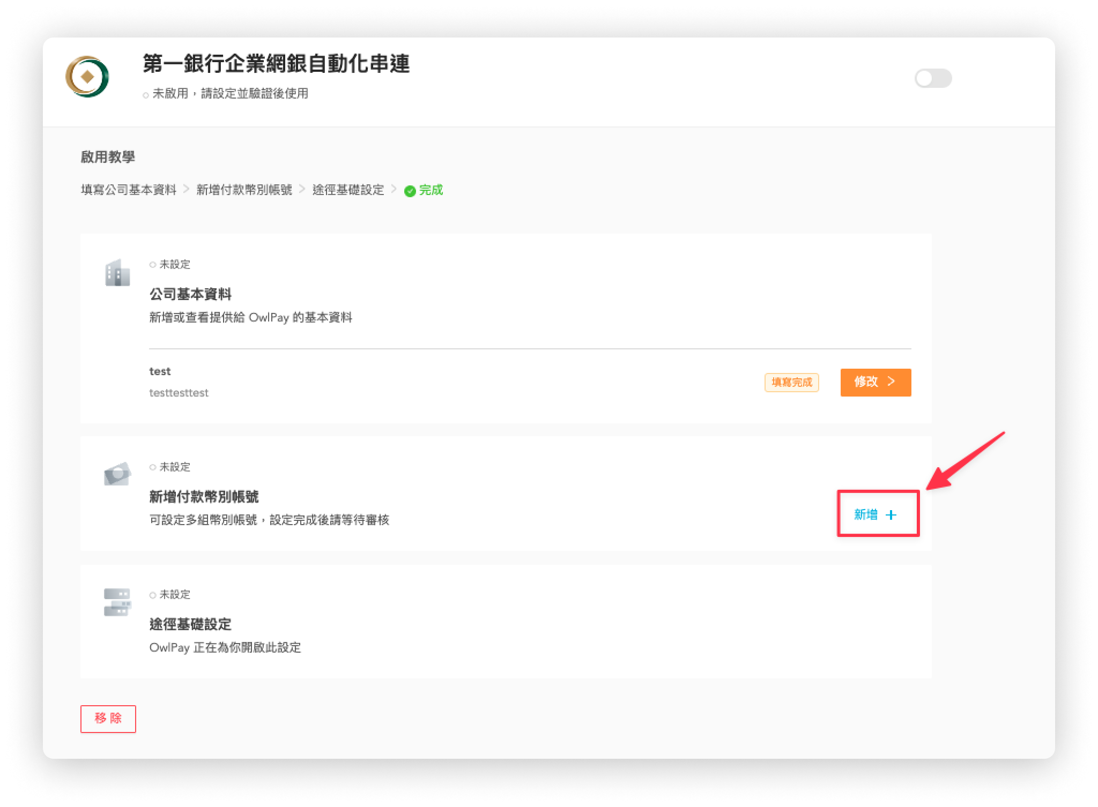This screenshot has width=1098, height=807.
Task: Click the 新增或查看提供給 OwlPay 的基本資料 text
Action: (250, 318)
